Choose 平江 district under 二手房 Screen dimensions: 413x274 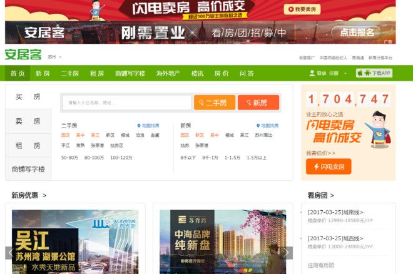tap(65, 146)
